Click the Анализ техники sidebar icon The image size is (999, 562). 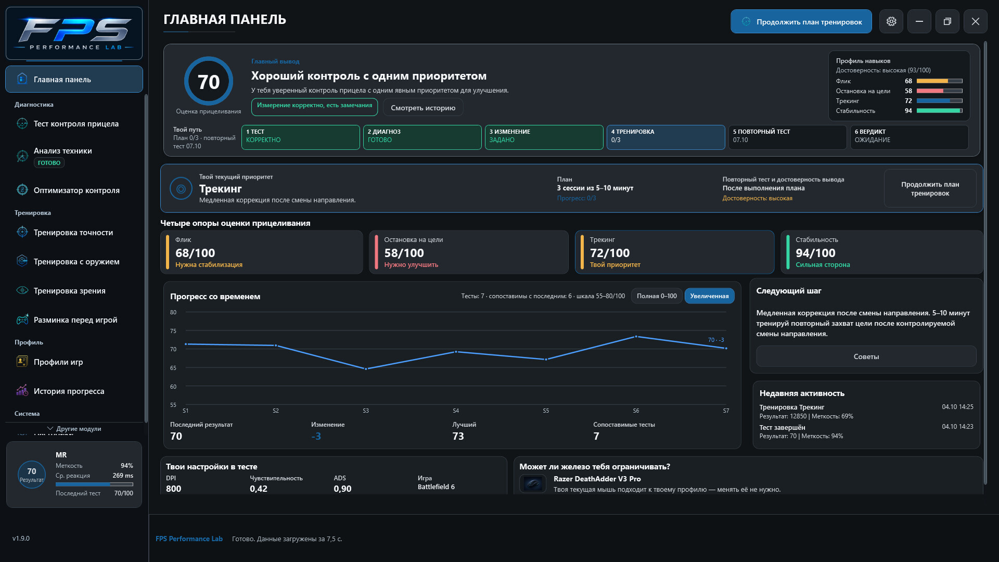22,156
